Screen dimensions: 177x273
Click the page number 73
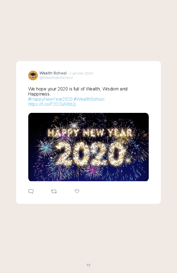click(88, 265)
